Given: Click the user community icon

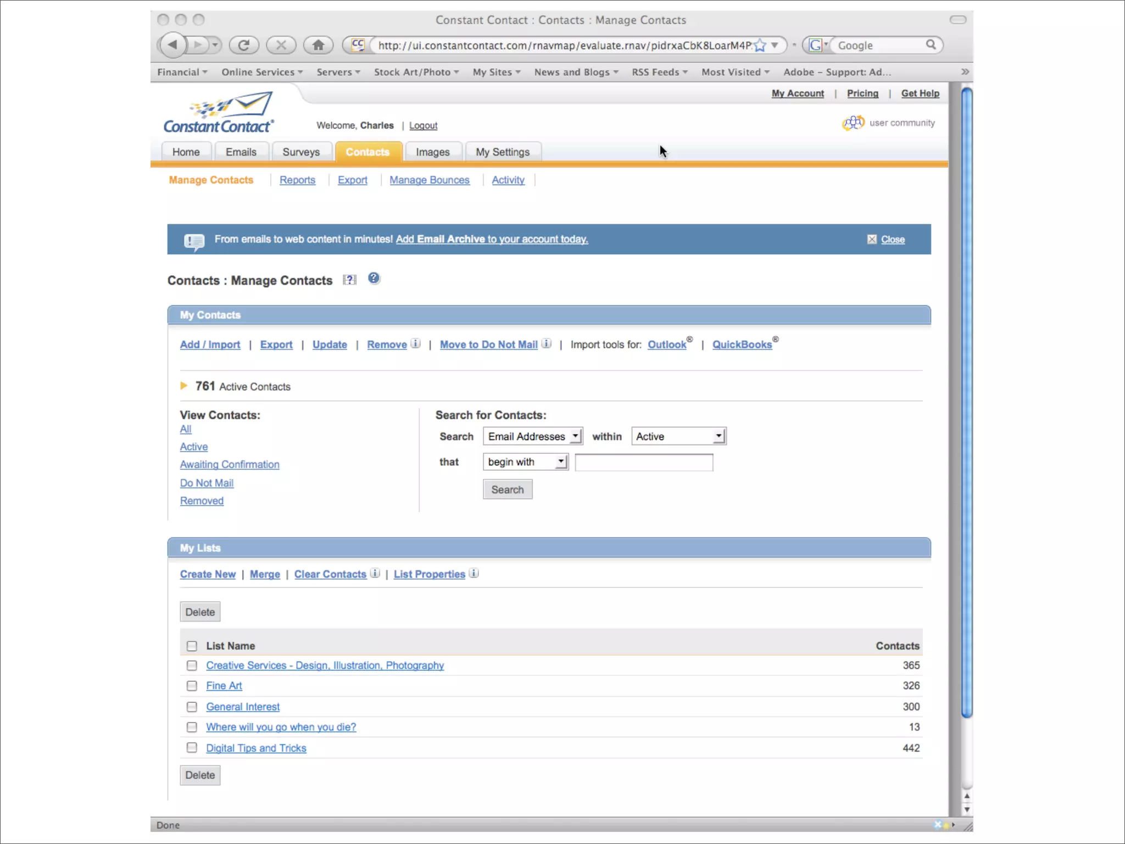Looking at the screenshot, I should [x=853, y=123].
